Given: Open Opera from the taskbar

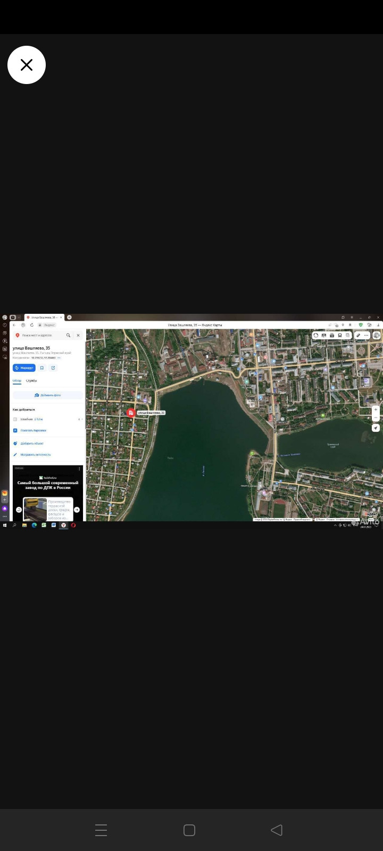Looking at the screenshot, I should coord(73,525).
